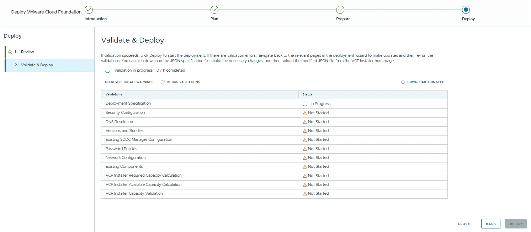Click warning icon for Security Configuration
The image size is (531, 232).
(304, 113)
